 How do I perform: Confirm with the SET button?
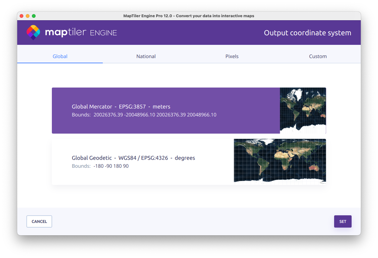click(x=343, y=221)
